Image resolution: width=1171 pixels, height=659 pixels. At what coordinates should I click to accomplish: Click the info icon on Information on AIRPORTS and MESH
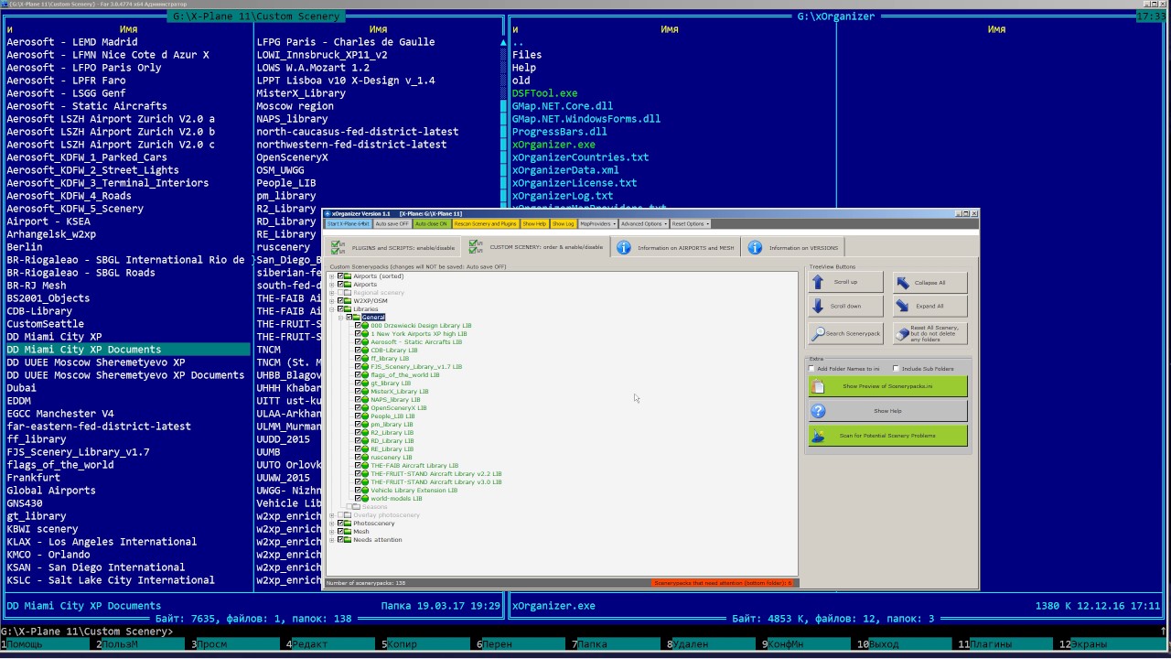point(624,247)
